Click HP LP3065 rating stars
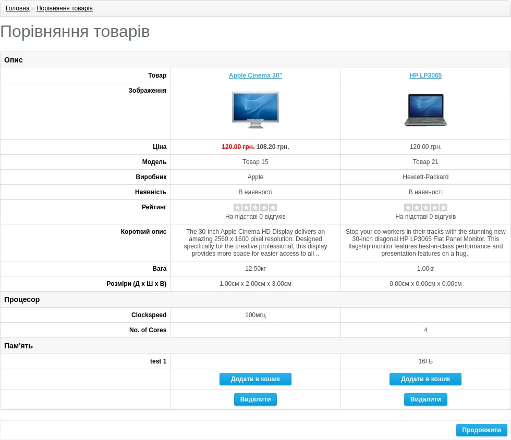 tap(425, 207)
